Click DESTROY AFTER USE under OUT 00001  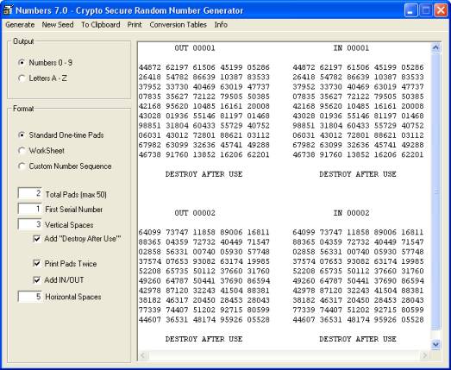pos(204,174)
